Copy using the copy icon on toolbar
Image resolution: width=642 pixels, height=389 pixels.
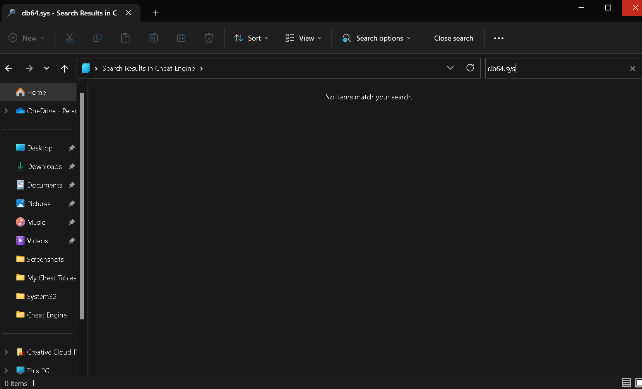98,38
